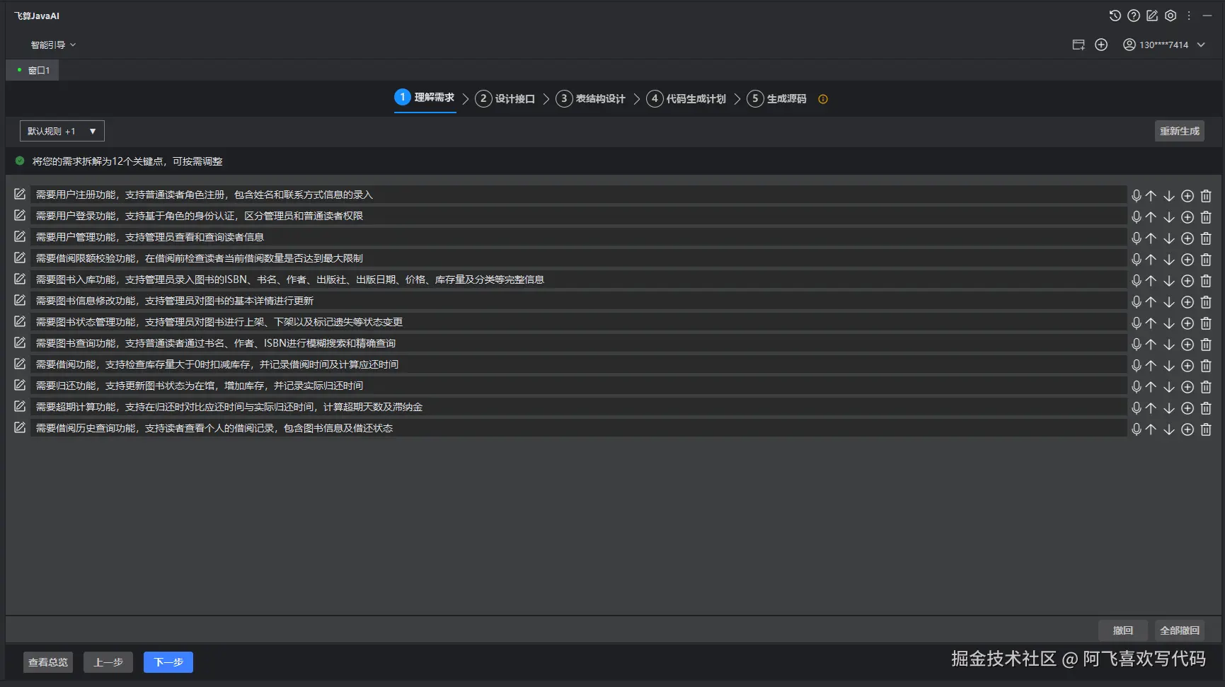1225x687 pixels.
Task: Click microphone icon on 用户注册功能 row
Action: (1136, 196)
